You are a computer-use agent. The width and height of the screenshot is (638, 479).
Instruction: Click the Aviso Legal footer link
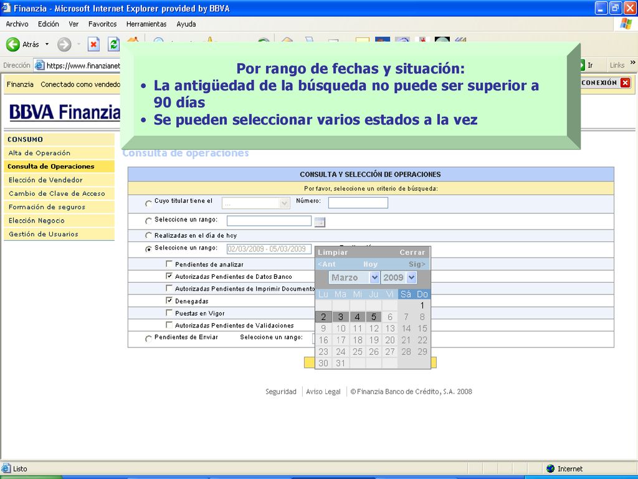(323, 392)
